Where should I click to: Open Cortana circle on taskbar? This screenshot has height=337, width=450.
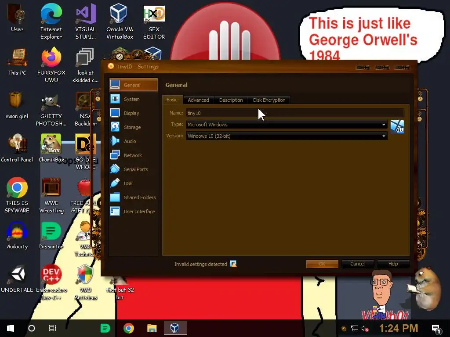click(32, 328)
